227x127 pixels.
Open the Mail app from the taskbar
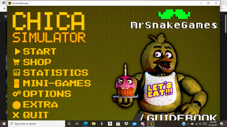pyautogui.click(x=134, y=124)
